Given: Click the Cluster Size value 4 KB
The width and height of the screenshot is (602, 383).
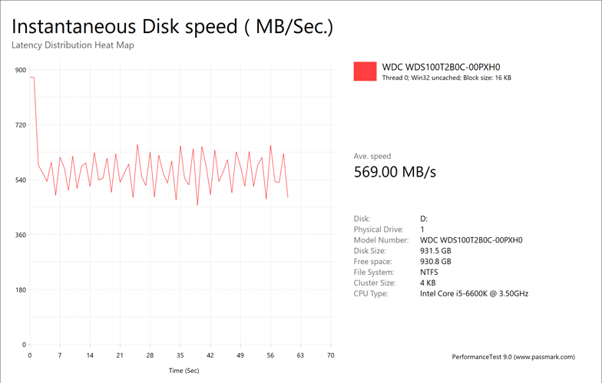Looking at the screenshot, I should tap(428, 283).
